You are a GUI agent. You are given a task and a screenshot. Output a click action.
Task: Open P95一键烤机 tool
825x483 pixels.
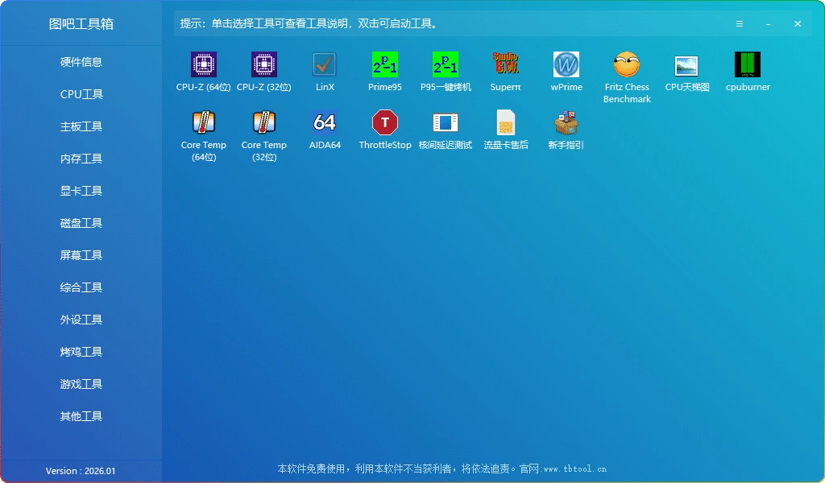click(445, 71)
